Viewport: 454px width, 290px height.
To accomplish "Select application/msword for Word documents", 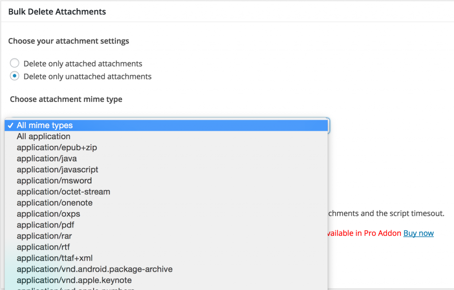I will click(x=54, y=180).
